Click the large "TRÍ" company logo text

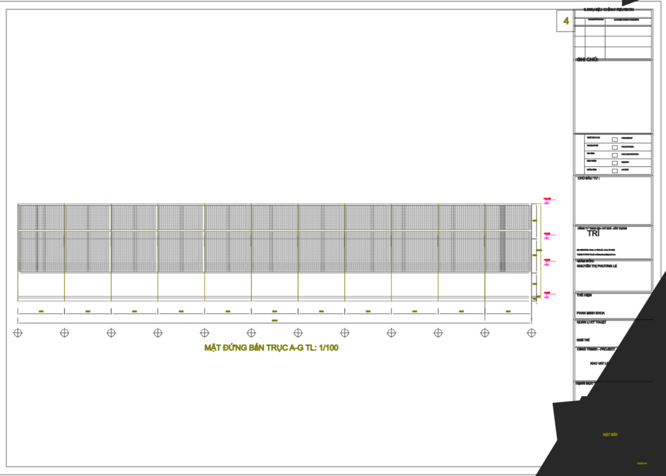coord(593,233)
